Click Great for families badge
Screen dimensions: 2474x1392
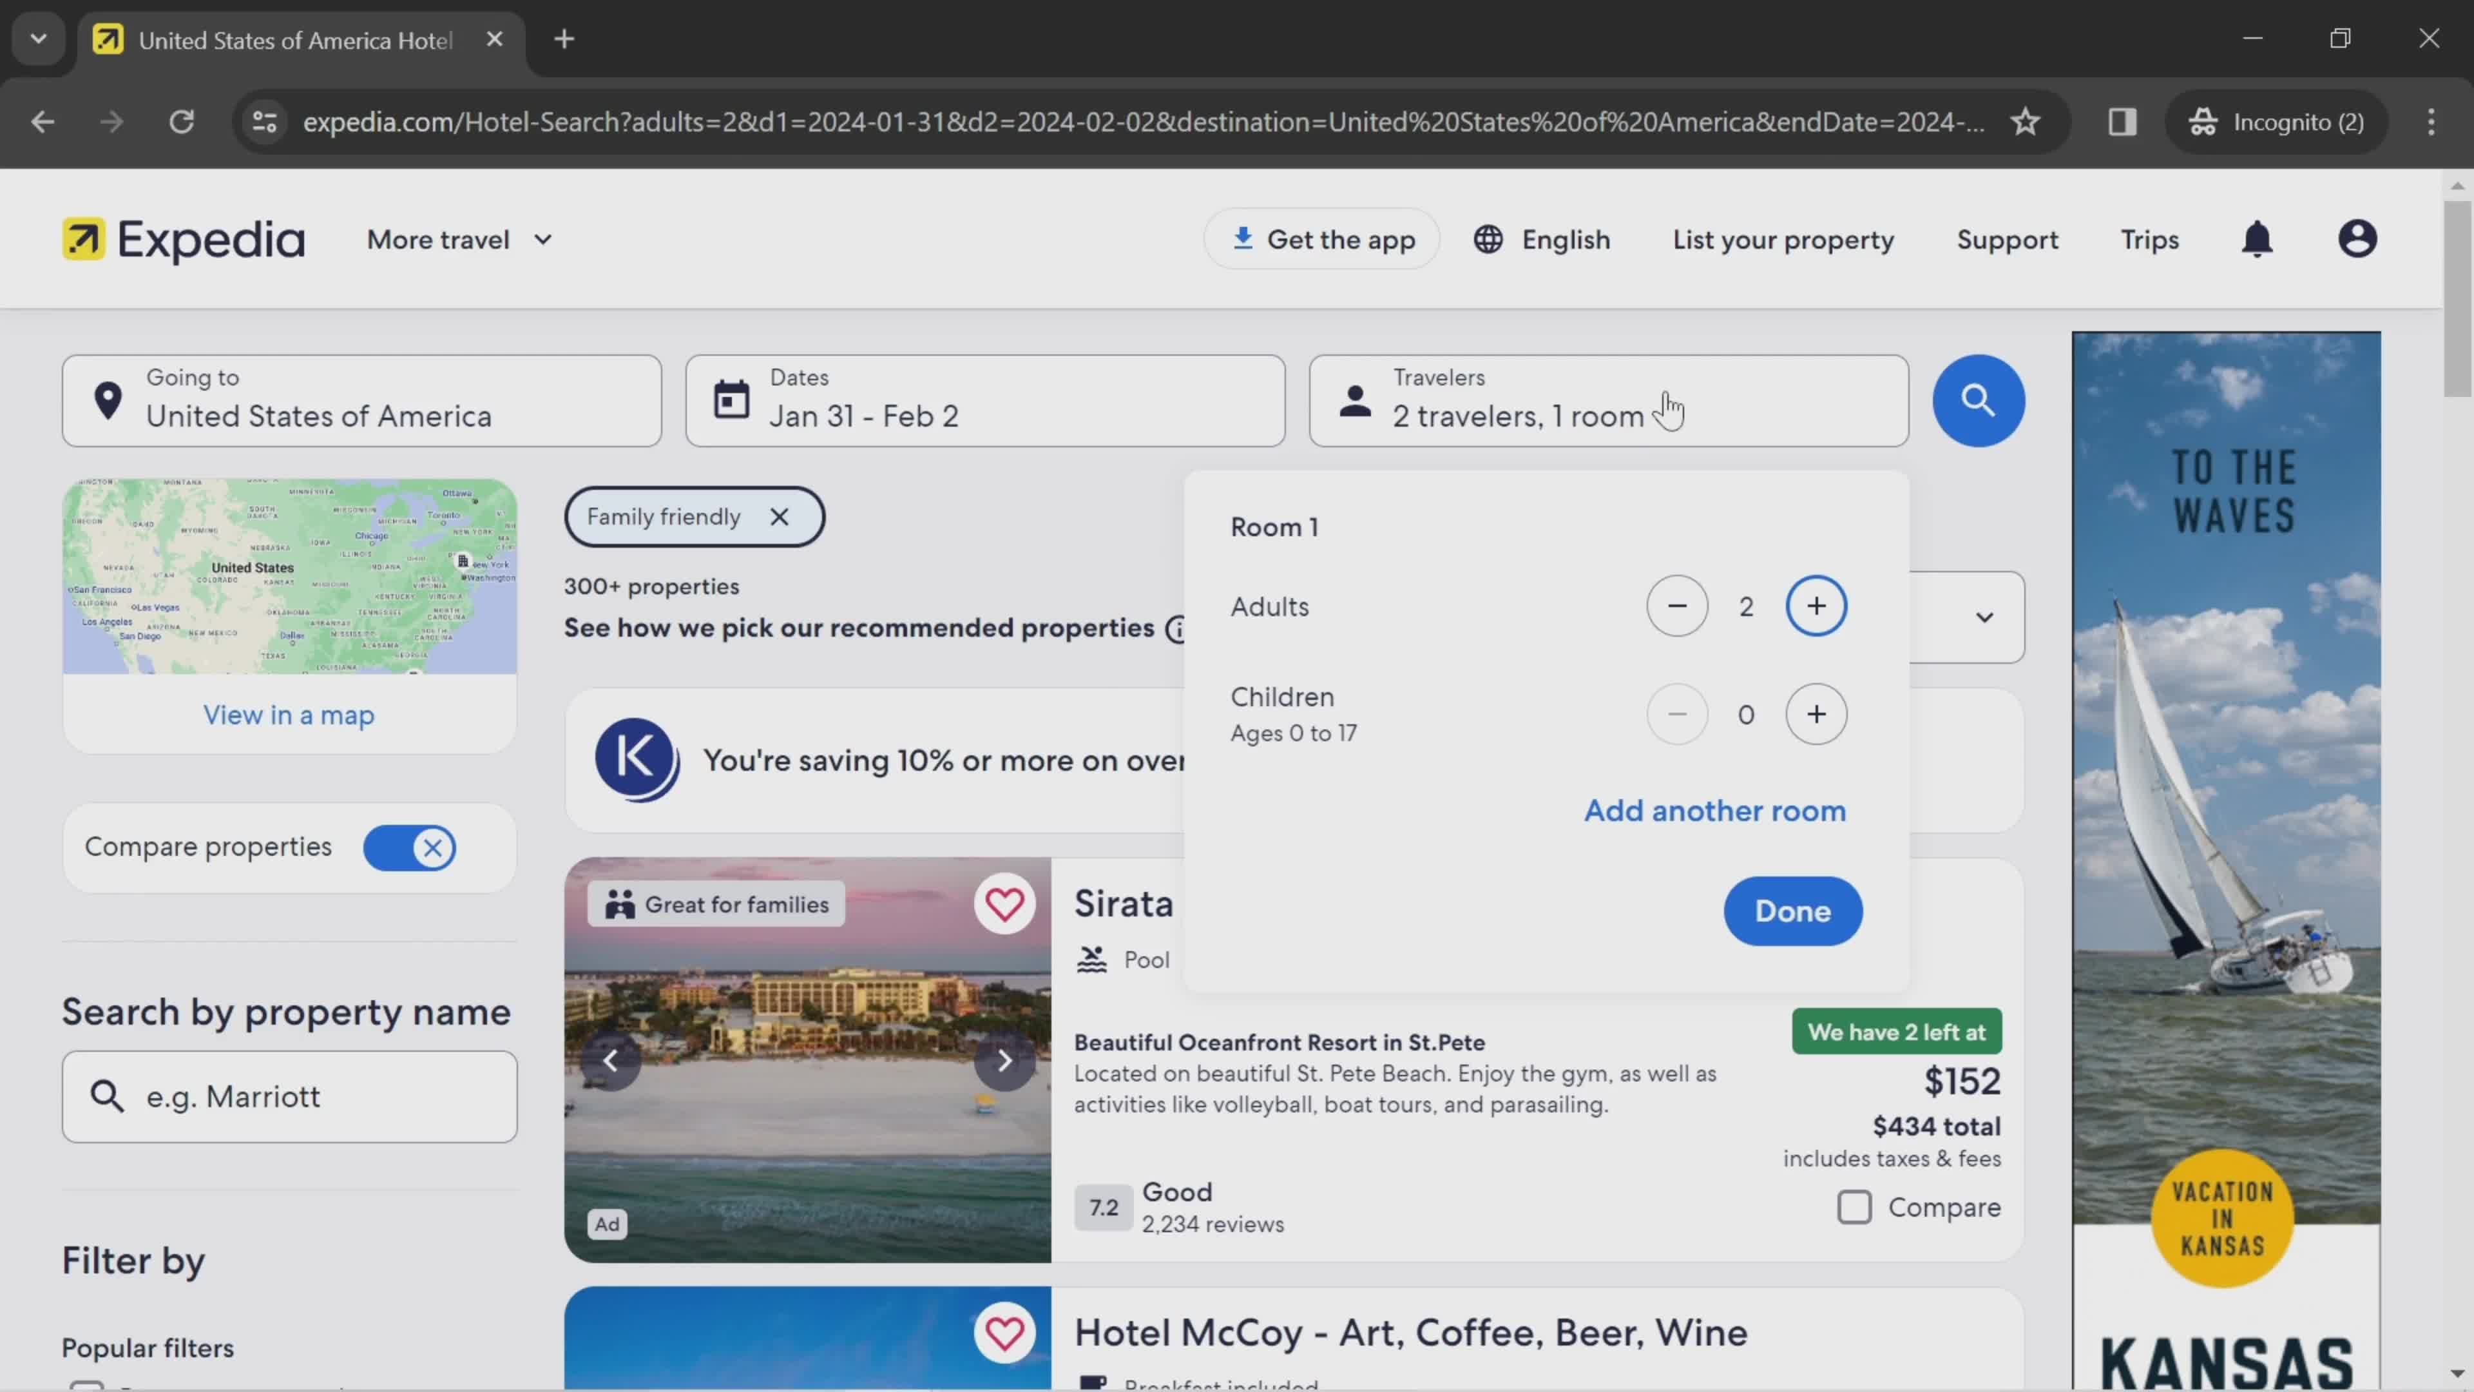pos(716,904)
